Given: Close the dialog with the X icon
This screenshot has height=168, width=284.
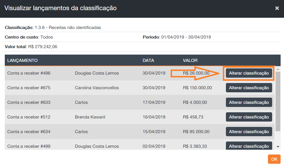Looking at the screenshot, I should pos(277,8).
